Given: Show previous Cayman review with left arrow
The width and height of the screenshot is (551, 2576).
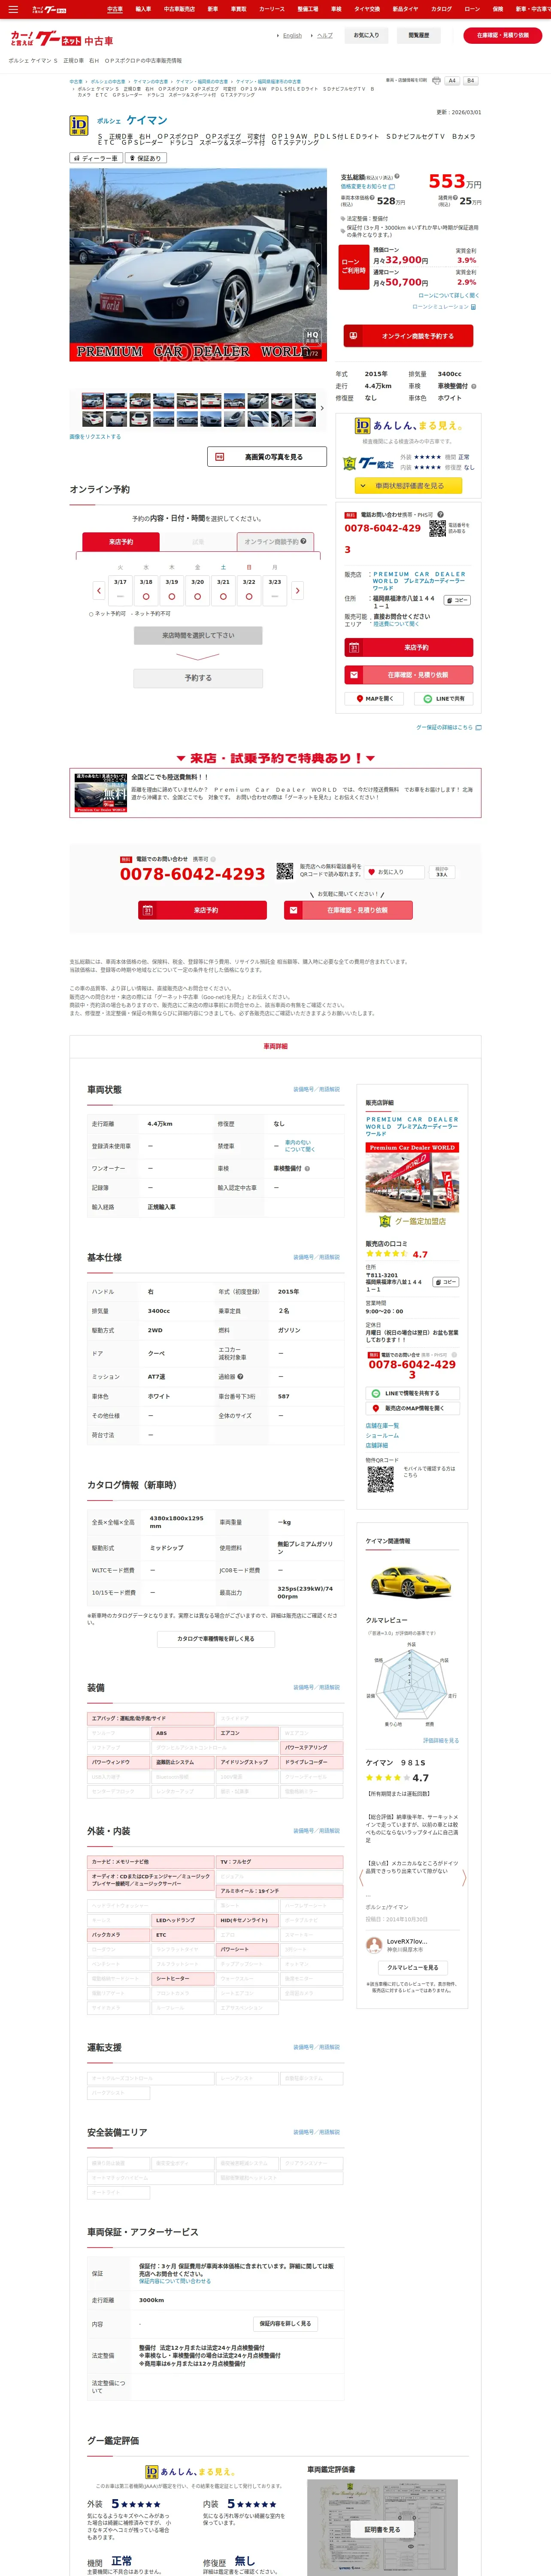Looking at the screenshot, I should pos(361,1877).
